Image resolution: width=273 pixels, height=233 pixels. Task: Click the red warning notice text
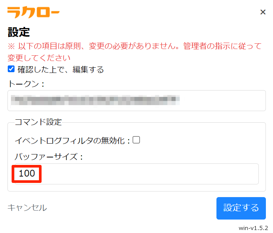coord(135,47)
